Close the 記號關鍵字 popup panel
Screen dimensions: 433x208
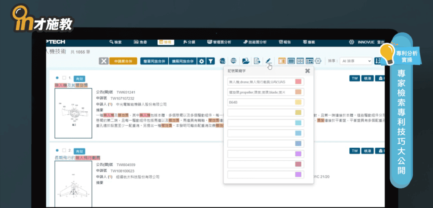click(307, 71)
